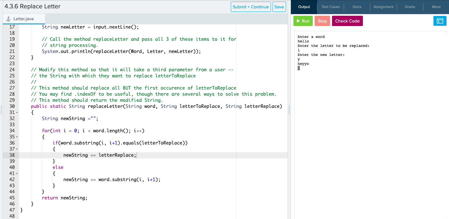This screenshot has width=449, height=219.
Task: Click the replaceLetter method signature line
Action: [157, 106]
